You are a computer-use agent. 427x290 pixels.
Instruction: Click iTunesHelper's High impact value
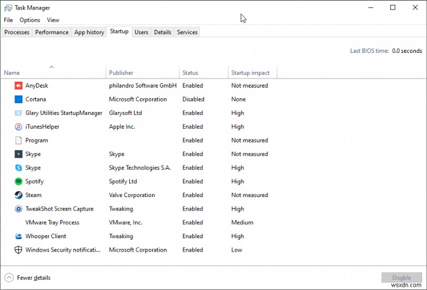[x=238, y=127]
